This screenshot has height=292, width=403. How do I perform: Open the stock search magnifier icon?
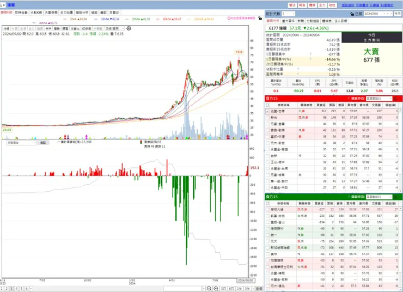1,5
